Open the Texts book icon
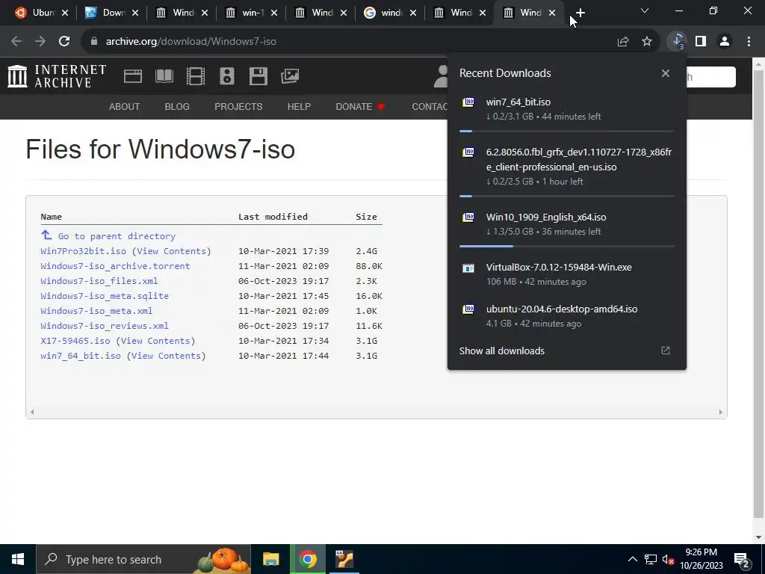This screenshot has height=574, width=765. [x=164, y=76]
